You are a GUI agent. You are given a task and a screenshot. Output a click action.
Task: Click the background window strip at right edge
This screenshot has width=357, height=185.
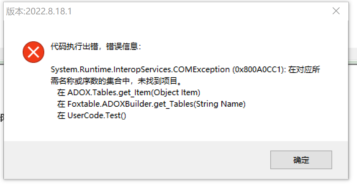(x=353, y=56)
